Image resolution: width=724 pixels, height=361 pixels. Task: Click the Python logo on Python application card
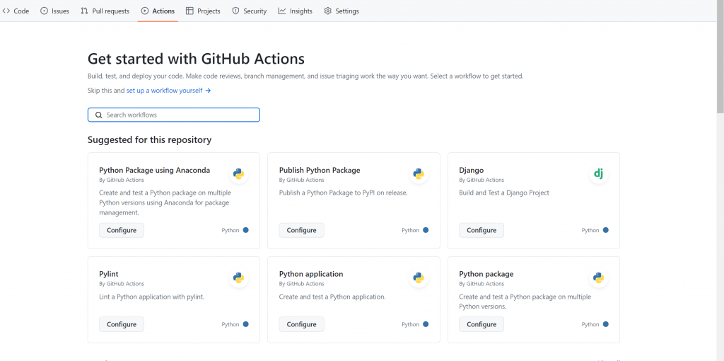(419, 277)
